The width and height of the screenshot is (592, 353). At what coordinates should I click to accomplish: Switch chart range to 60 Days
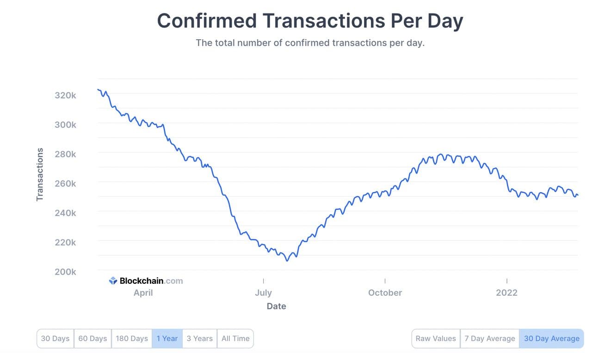92,338
